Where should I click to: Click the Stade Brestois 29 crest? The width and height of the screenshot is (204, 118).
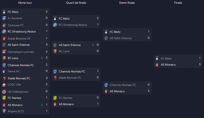4,39
